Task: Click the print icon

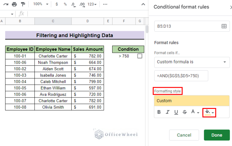Action: click(14, 4)
